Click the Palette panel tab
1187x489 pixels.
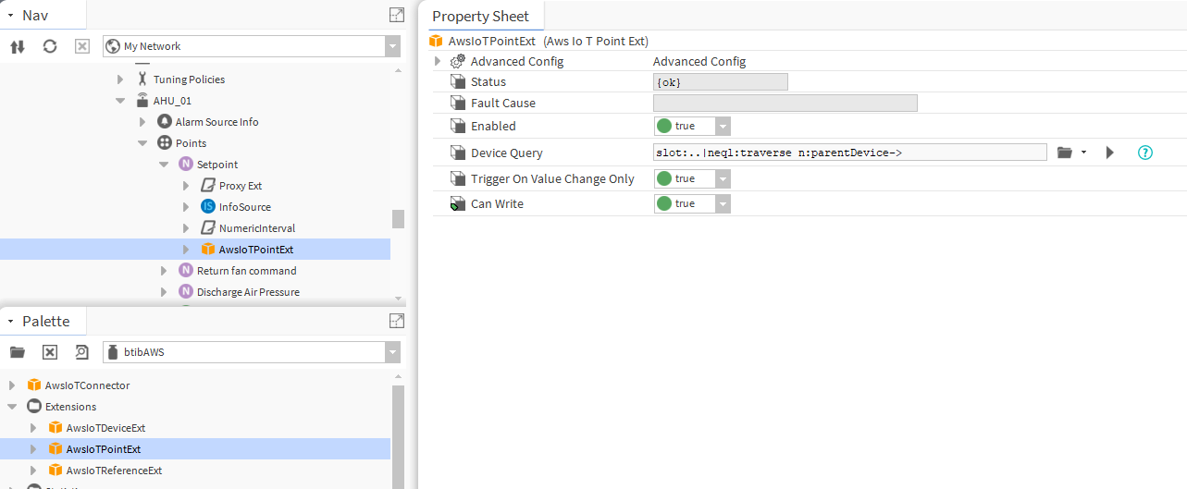point(45,321)
